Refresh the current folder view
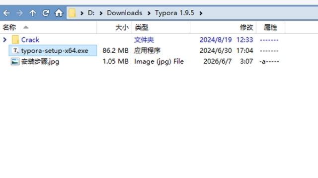318x178 pixels. (46, 13)
